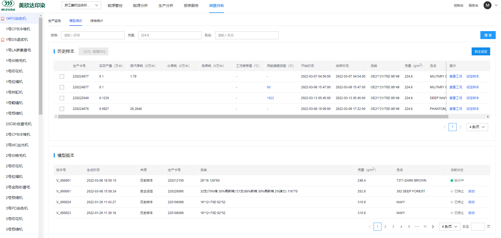Open the 能源分析 menu
501x238 pixels.
(140, 6)
